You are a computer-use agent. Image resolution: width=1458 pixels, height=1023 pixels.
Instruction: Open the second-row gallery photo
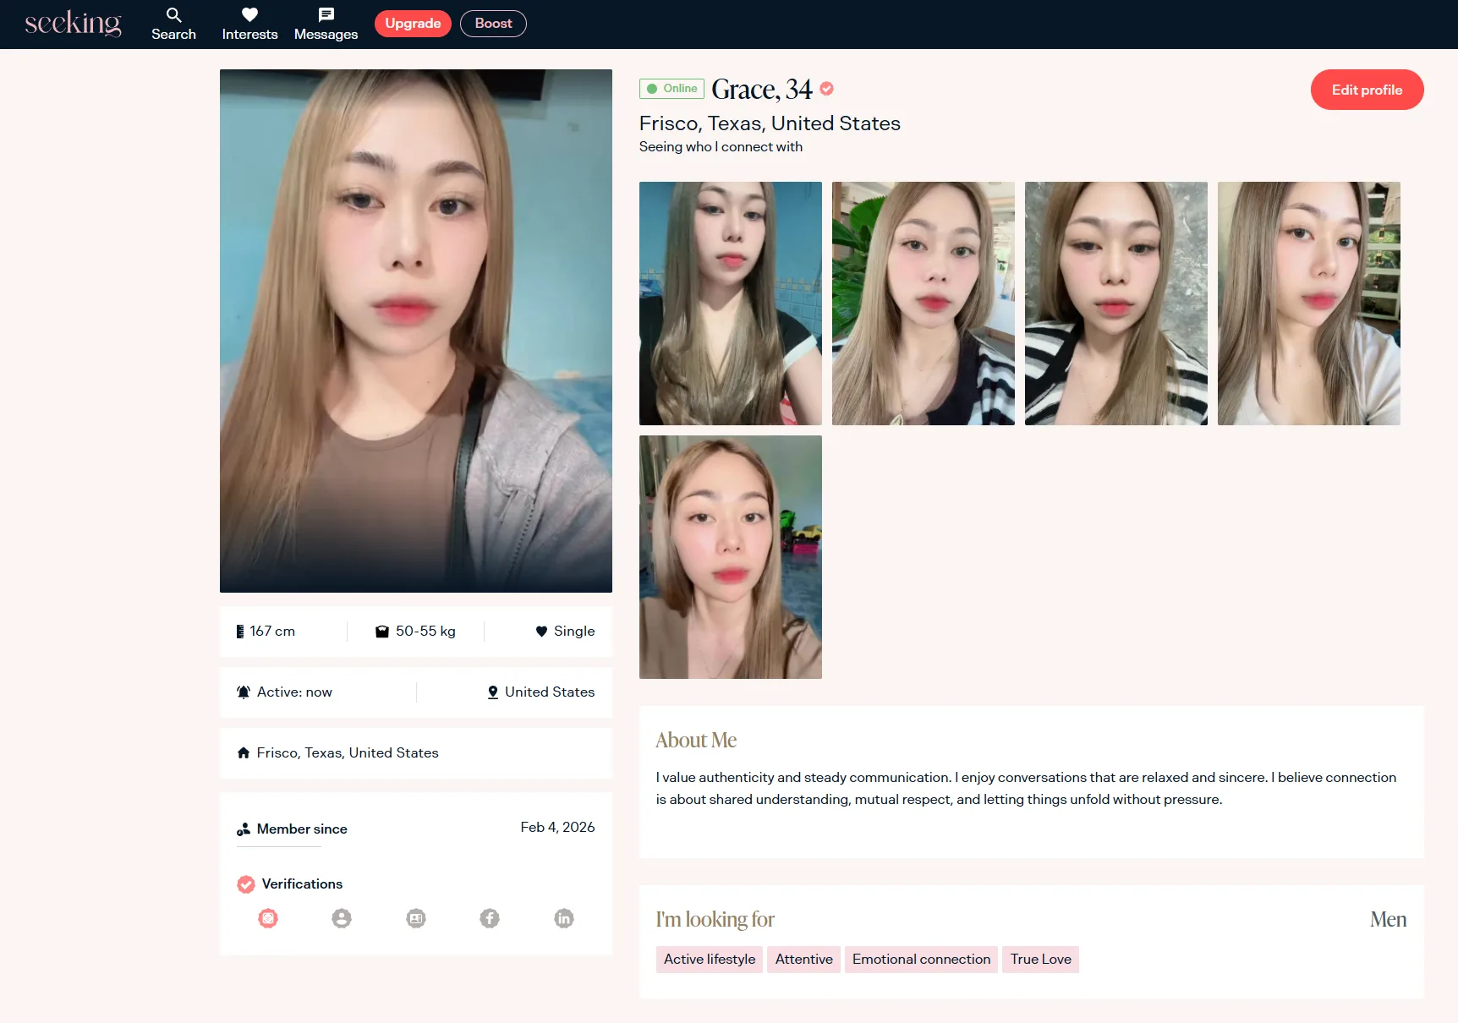coord(731,557)
